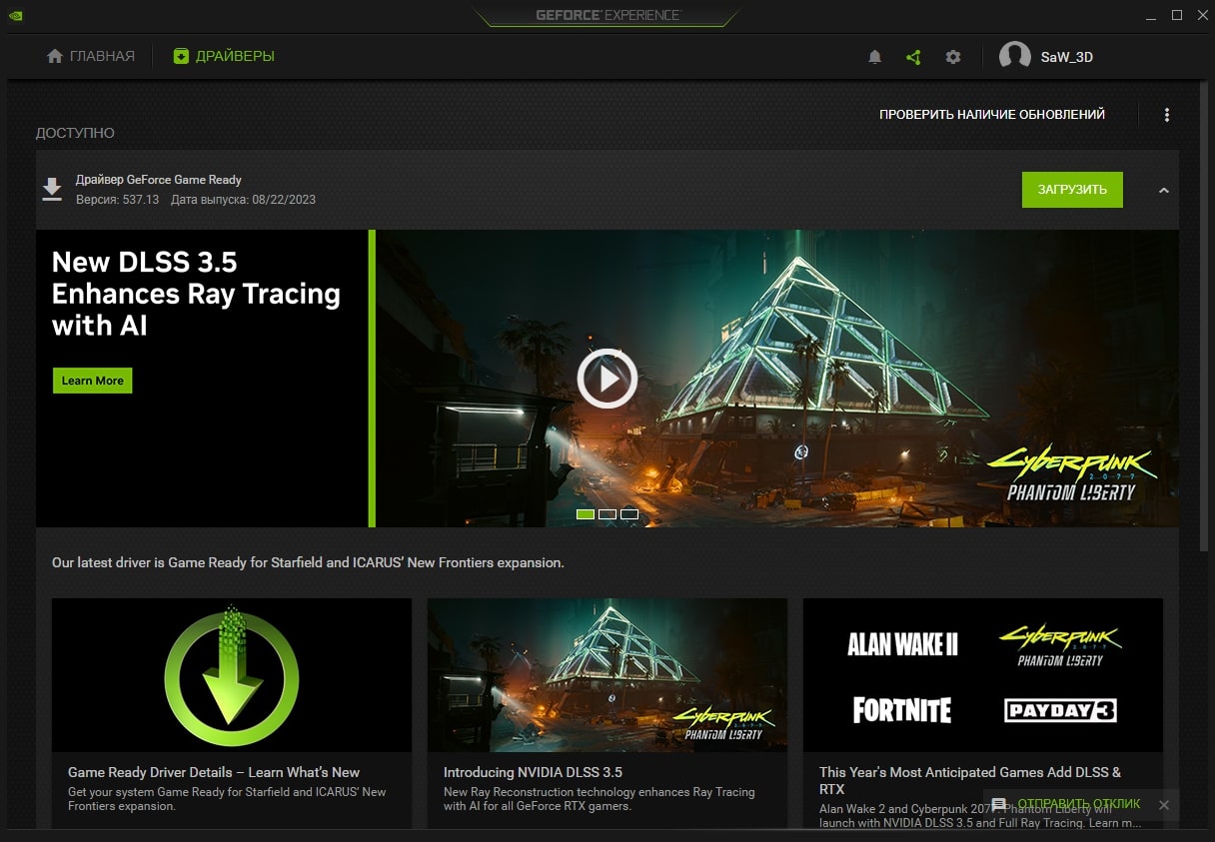Screen dimensions: 1215x842
Task: Click the NVIDIA logo in title bar
Action: 17,16
